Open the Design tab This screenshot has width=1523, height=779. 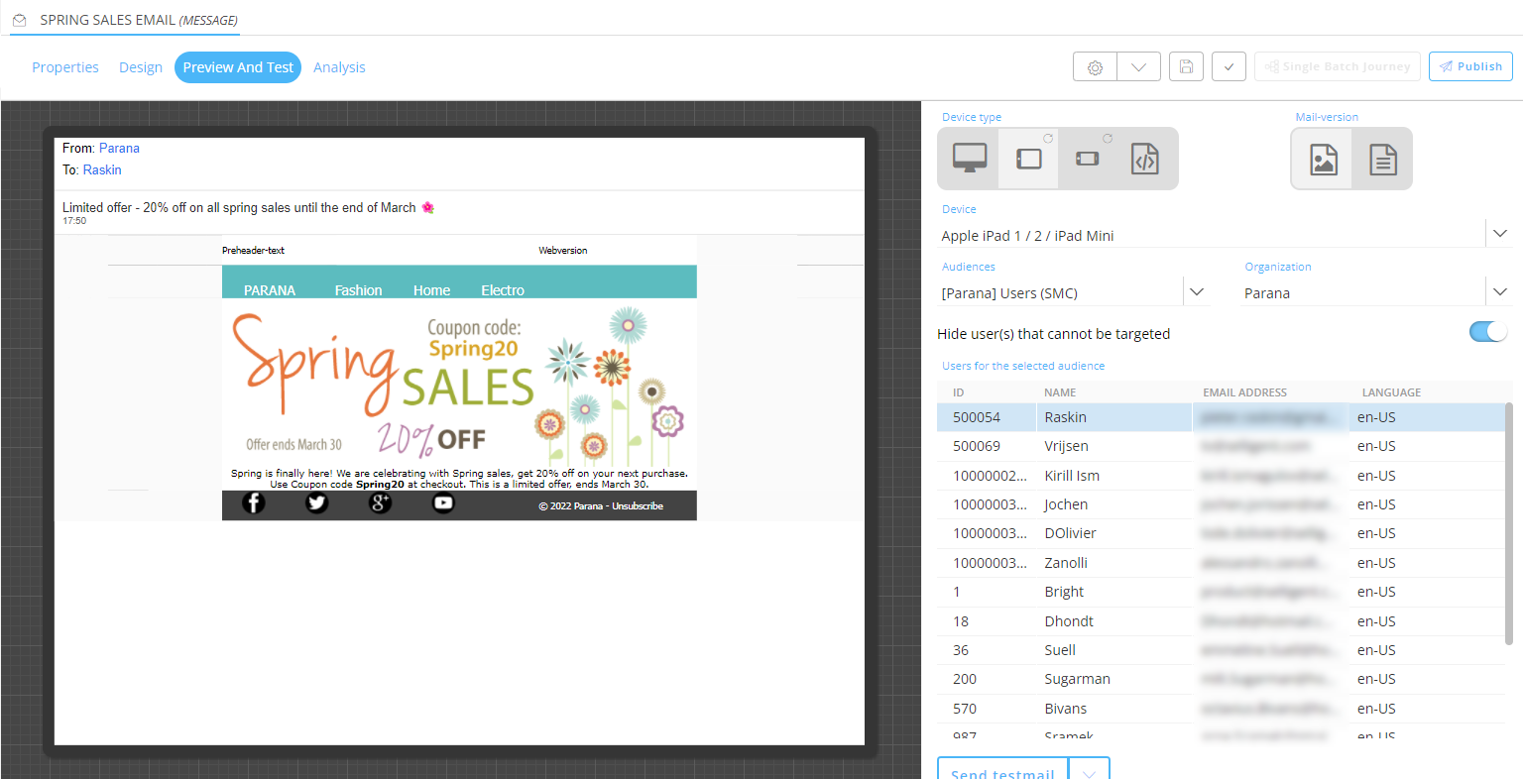click(141, 67)
